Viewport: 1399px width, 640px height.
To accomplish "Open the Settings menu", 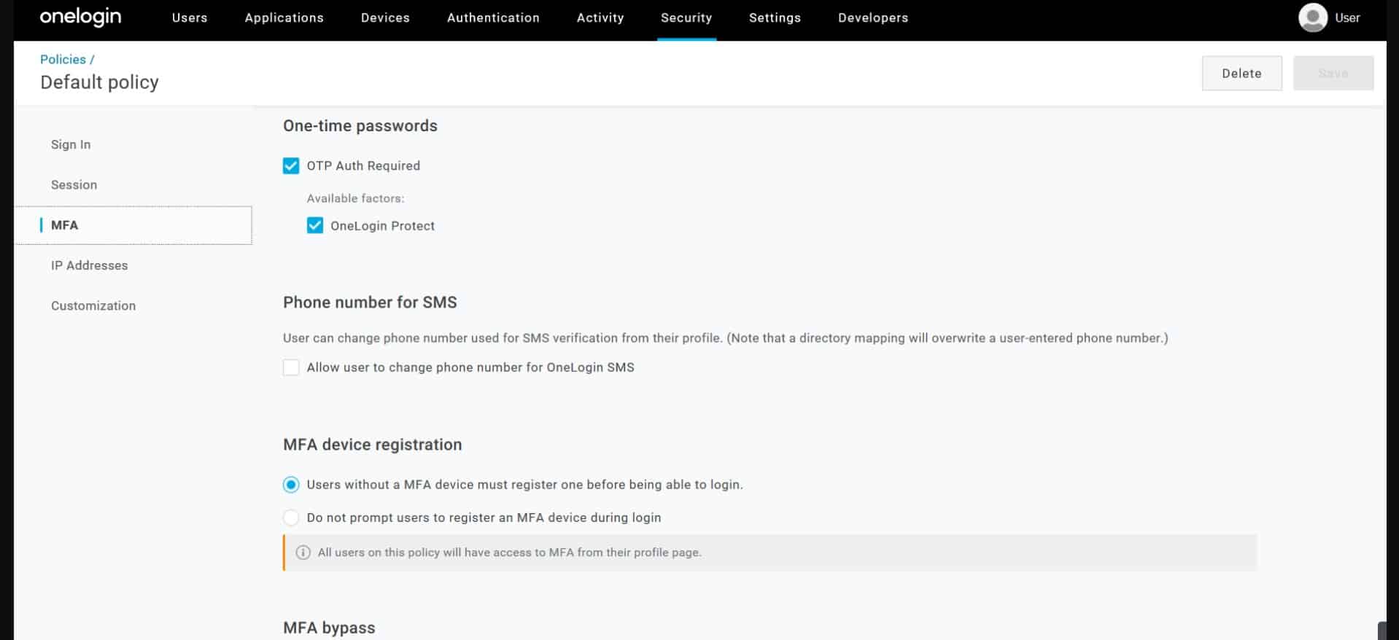I will click(x=775, y=17).
